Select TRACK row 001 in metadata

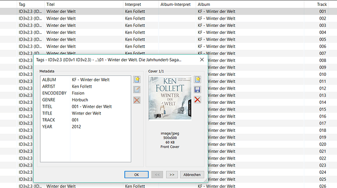point(86,120)
